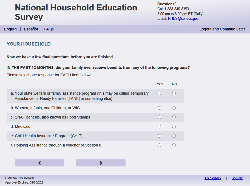Open the Accessibility link in footer
Viewport: 250px width, 186px height.
pyautogui.click(x=213, y=178)
